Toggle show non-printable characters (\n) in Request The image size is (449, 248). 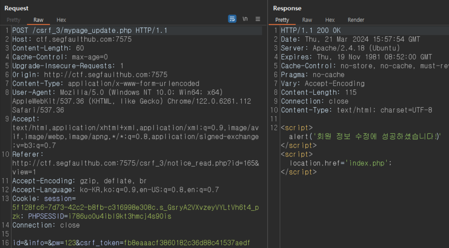coord(245,19)
